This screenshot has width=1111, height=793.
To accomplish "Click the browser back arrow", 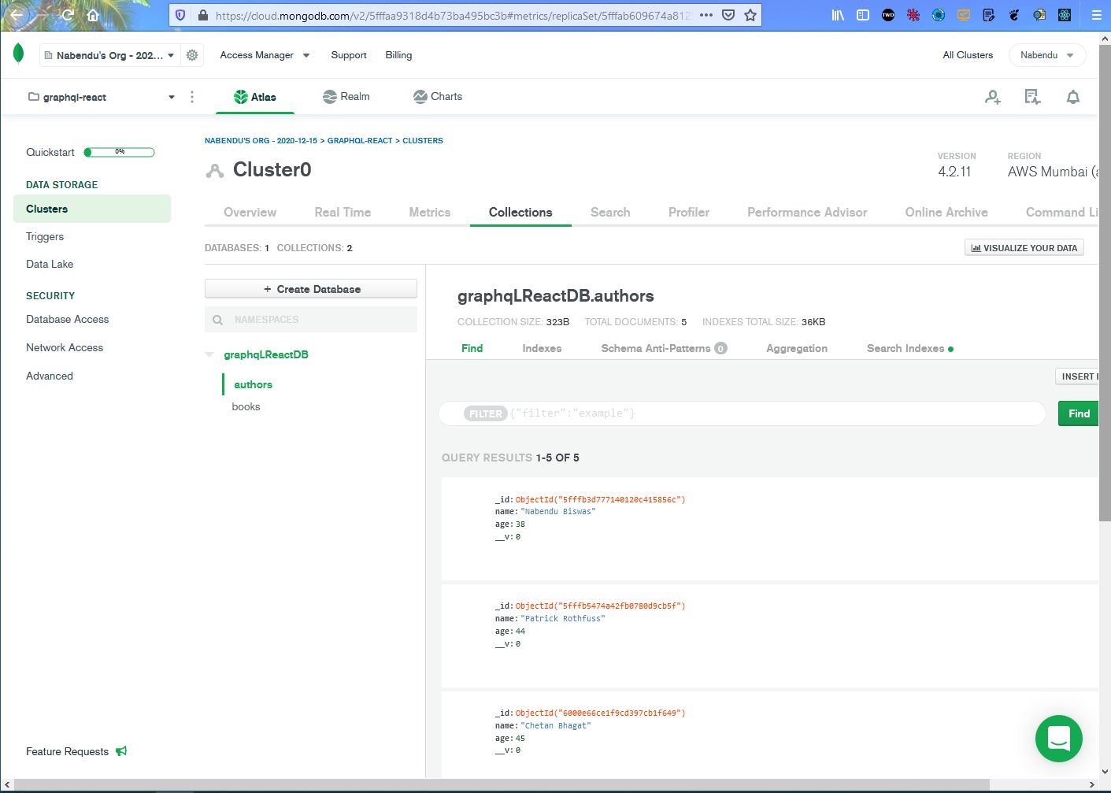I will (x=17, y=15).
